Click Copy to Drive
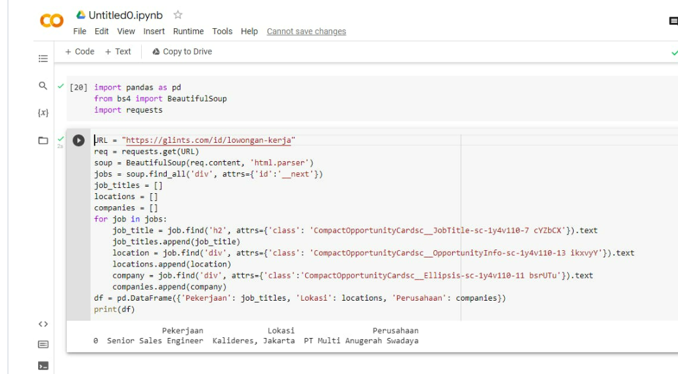 (182, 52)
